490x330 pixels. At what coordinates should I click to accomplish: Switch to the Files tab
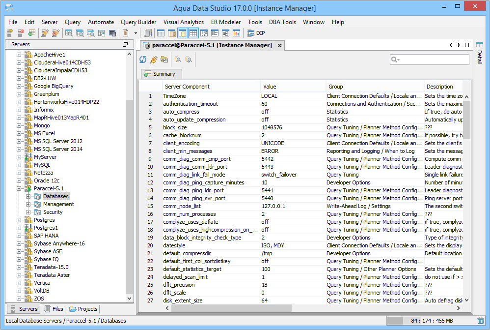coord(54,309)
